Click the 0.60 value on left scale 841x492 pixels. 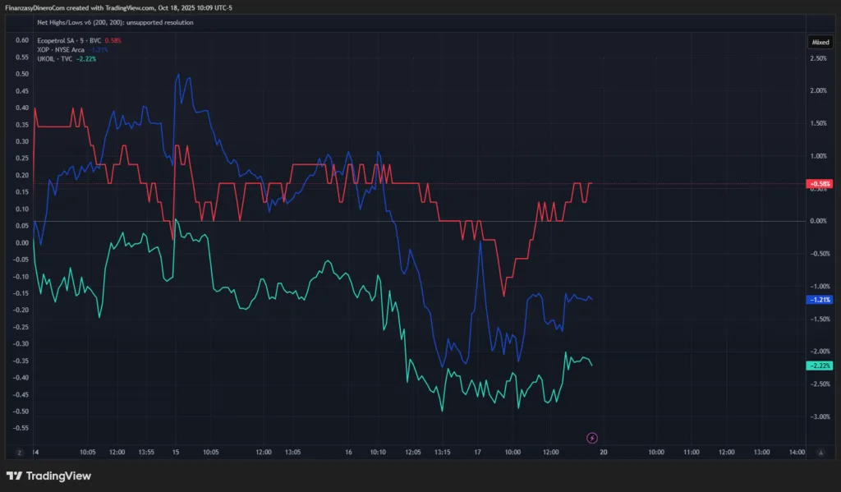(22, 40)
